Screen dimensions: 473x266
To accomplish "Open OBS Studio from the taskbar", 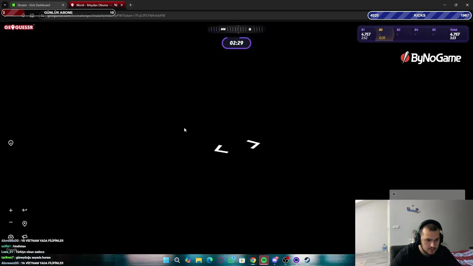I will click(x=285, y=260).
